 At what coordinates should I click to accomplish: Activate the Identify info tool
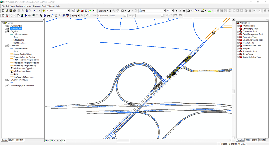click(x=45, y=15)
